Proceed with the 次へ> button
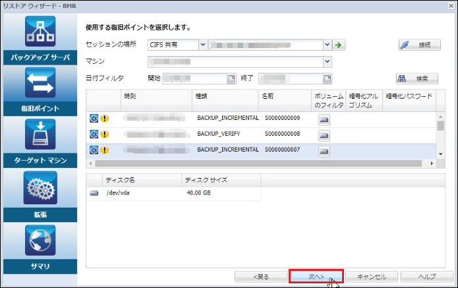 pos(316,276)
